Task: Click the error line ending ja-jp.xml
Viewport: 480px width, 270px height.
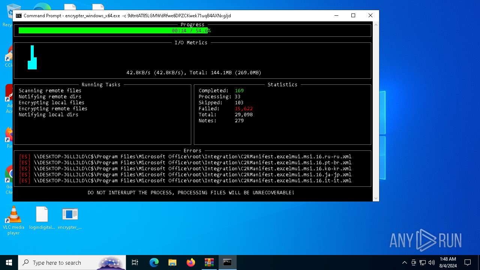Action: coord(185,174)
